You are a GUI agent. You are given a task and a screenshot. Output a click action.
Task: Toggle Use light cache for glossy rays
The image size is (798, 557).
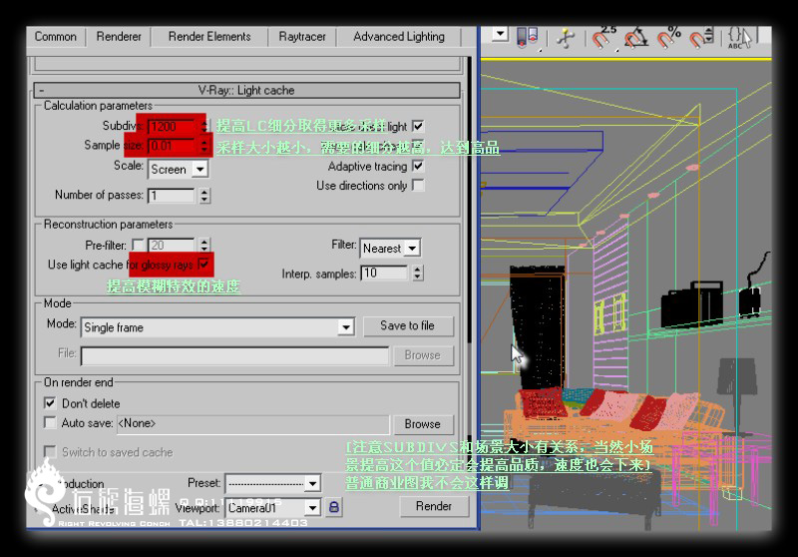[203, 264]
